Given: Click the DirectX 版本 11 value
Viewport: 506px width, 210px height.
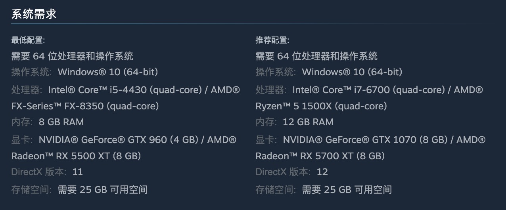Looking at the screenshot, I should click(x=78, y=172).
